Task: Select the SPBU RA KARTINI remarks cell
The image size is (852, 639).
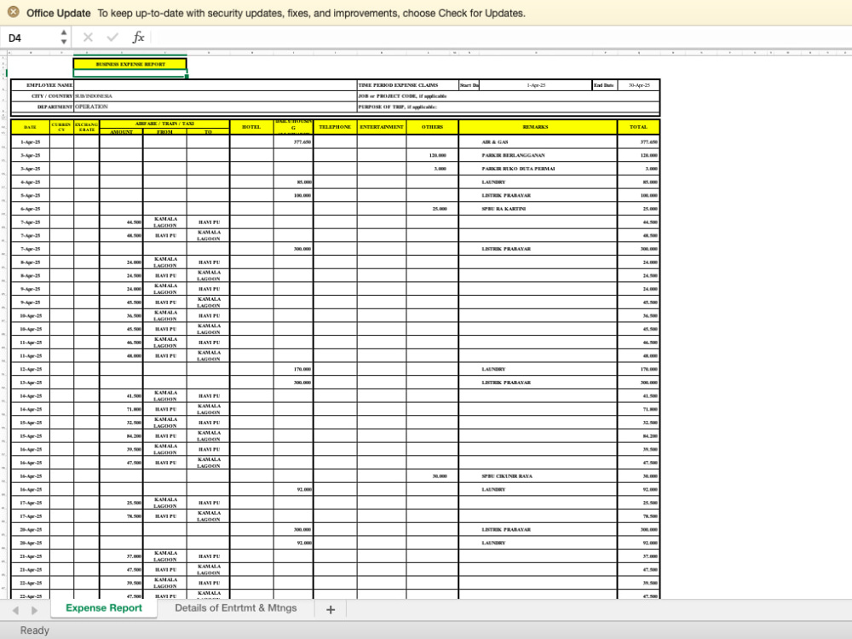Action: pos(538,209)
